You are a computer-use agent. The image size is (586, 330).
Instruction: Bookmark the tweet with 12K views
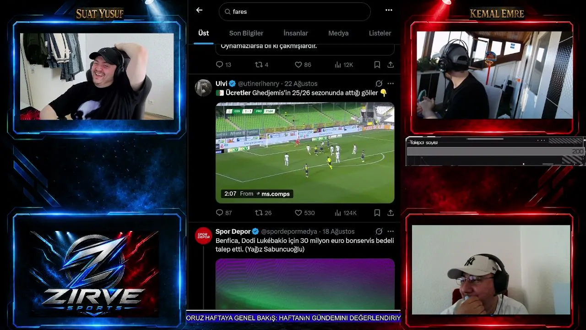click(x=377, y=65)
